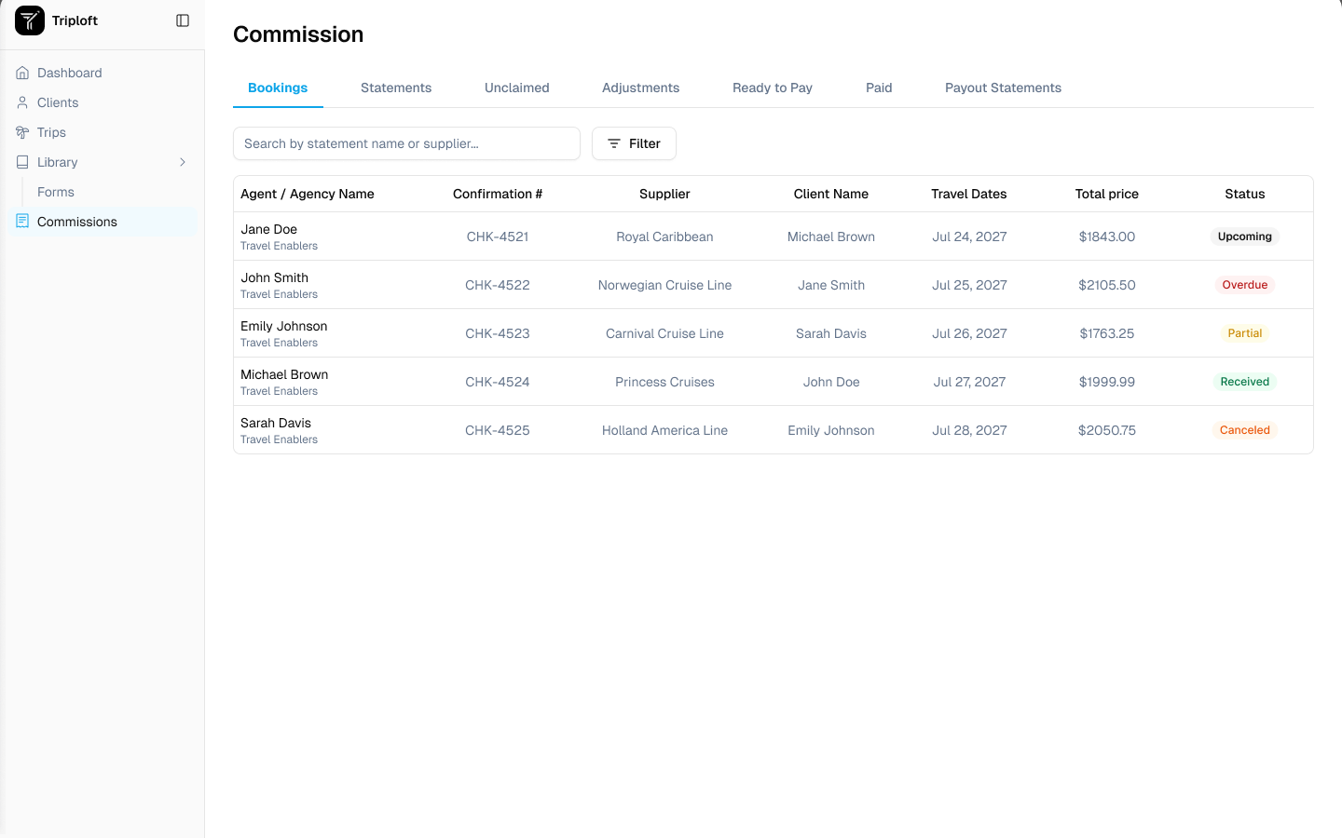The width and height of the screenshot is (1342, 838).
Task: Collapse the sidebar panel toggle
Action: (183, 20)
